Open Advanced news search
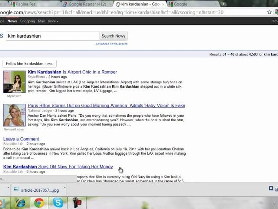 111,44
